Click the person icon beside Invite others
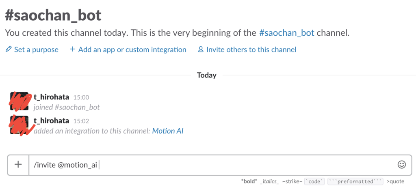 coord(201,49)
